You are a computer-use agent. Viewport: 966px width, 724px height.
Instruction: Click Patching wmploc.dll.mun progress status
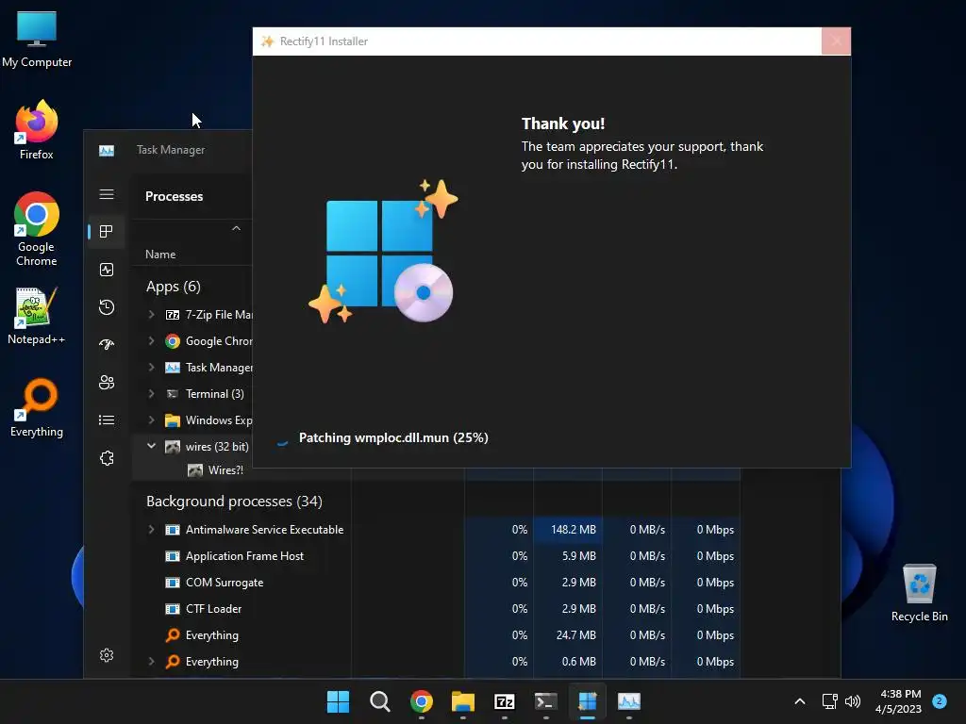393,438
